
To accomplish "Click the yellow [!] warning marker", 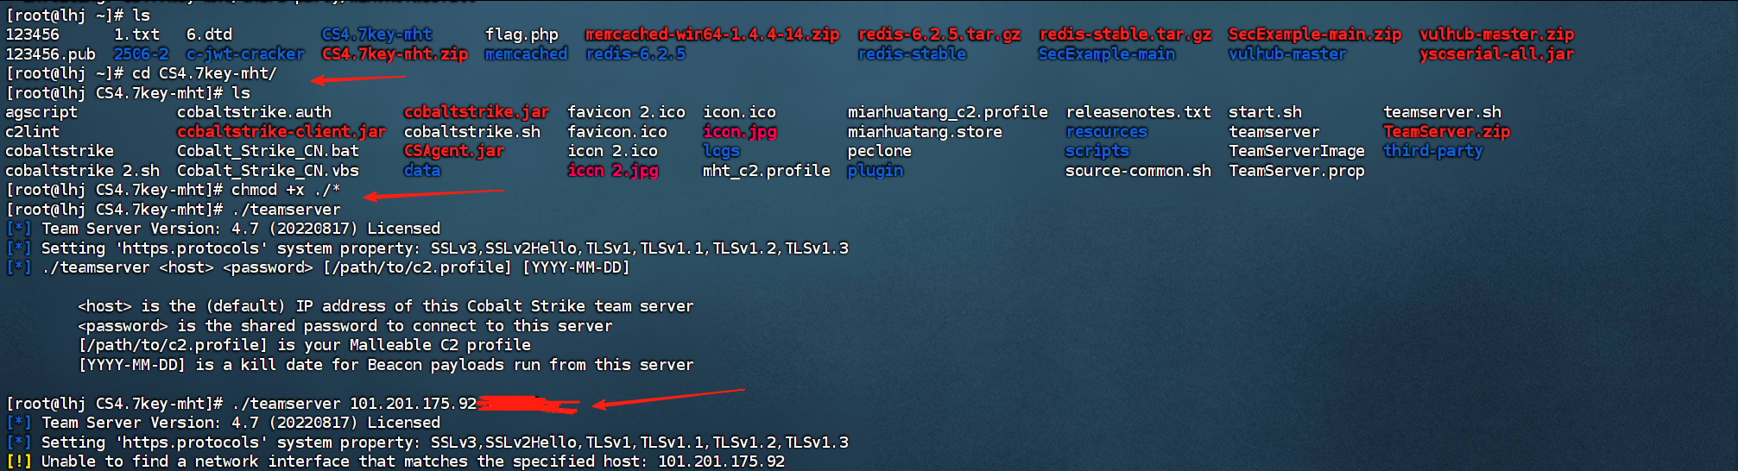I will click(19, 462).
